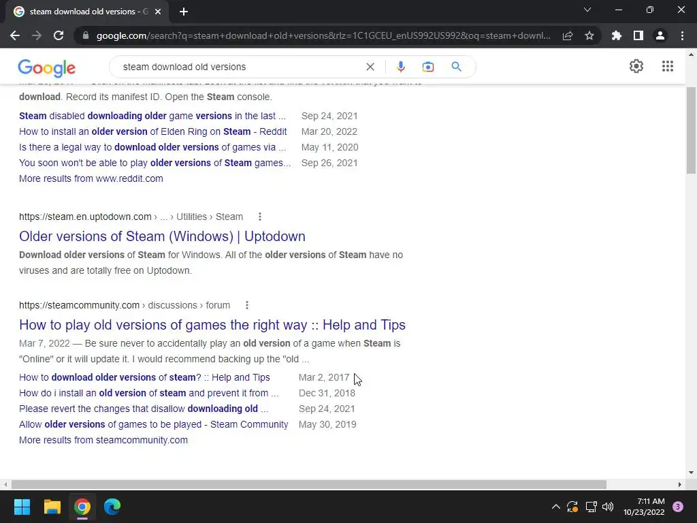This screenshot has height=523, width=697.
Task: Click the sync update tray icon
Action: point(572,507)
